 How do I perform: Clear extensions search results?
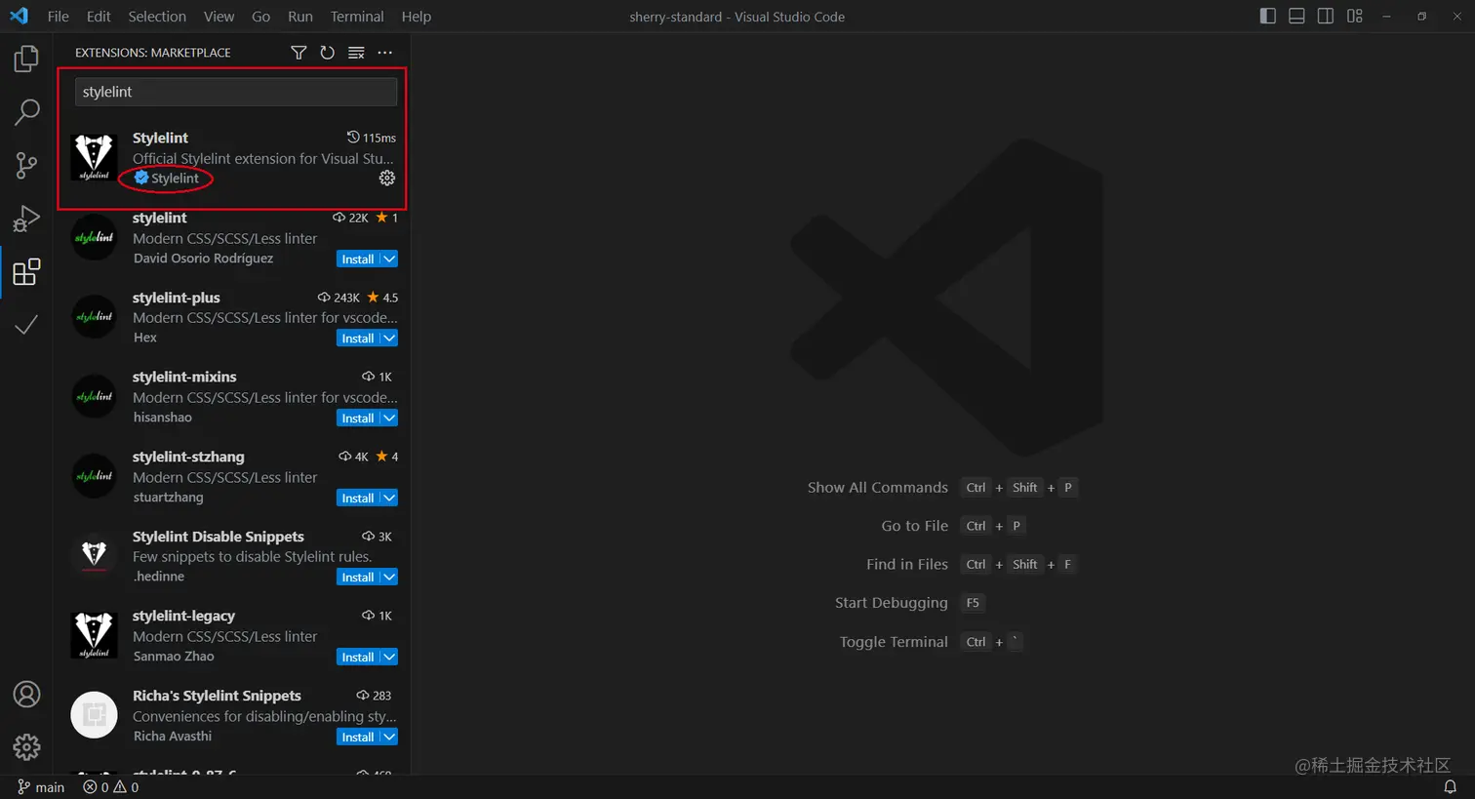(x=356, y=53)
